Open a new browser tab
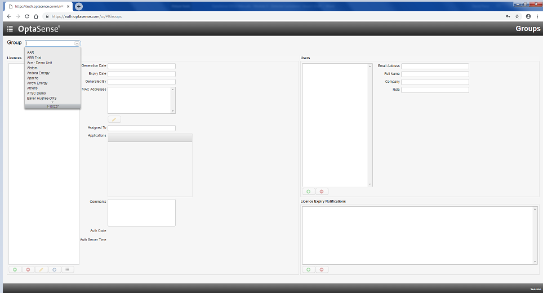Screen dimensions: 543x293 pyautogui.click(x=79, y=6)
